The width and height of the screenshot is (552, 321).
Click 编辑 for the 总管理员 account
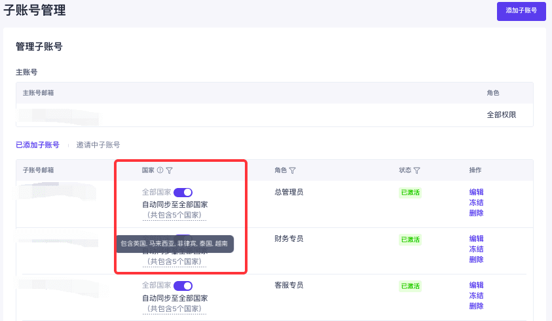pyautogui.click(x=476, y=192)
